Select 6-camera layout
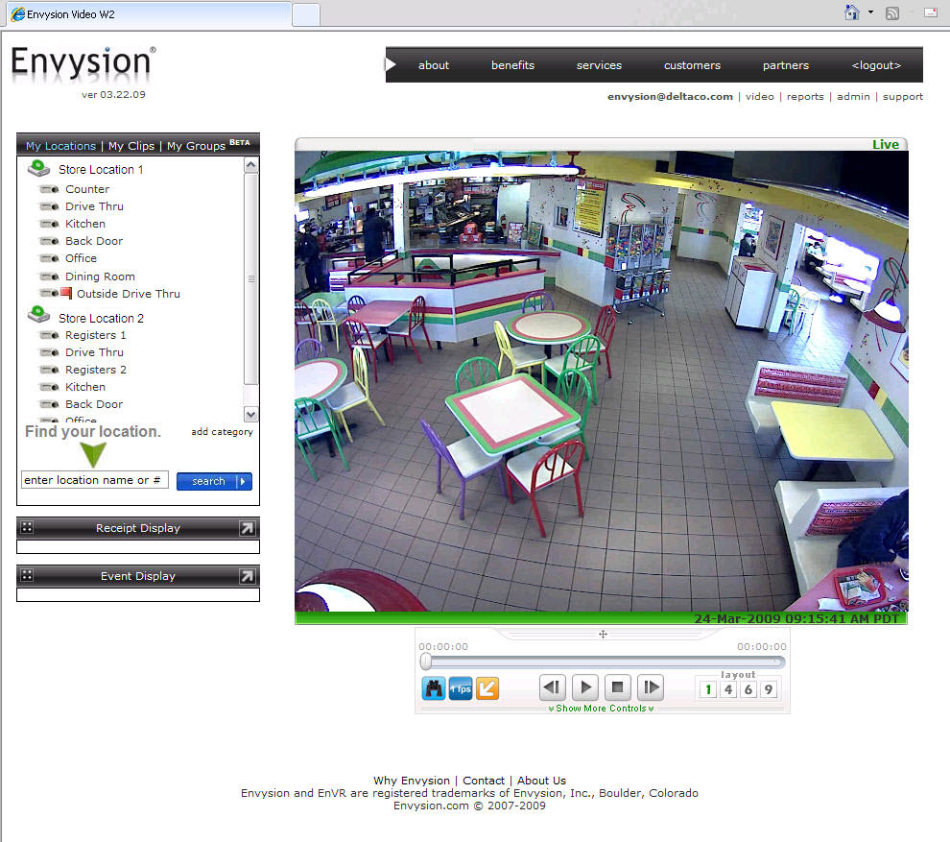The width and height of the screenshot is (950, 842). (x=748, y=689)
